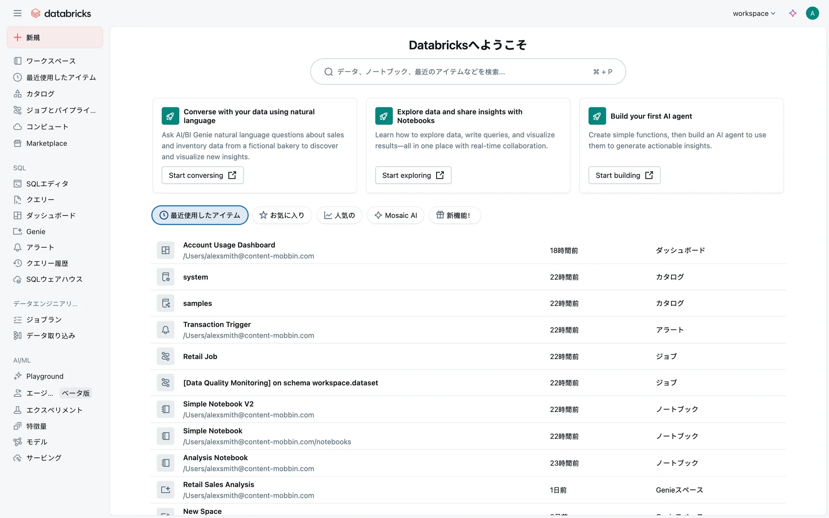This screenshot has width=829, height=518.
Task: Open the workspace dropdown
Action: coord(753,13)
